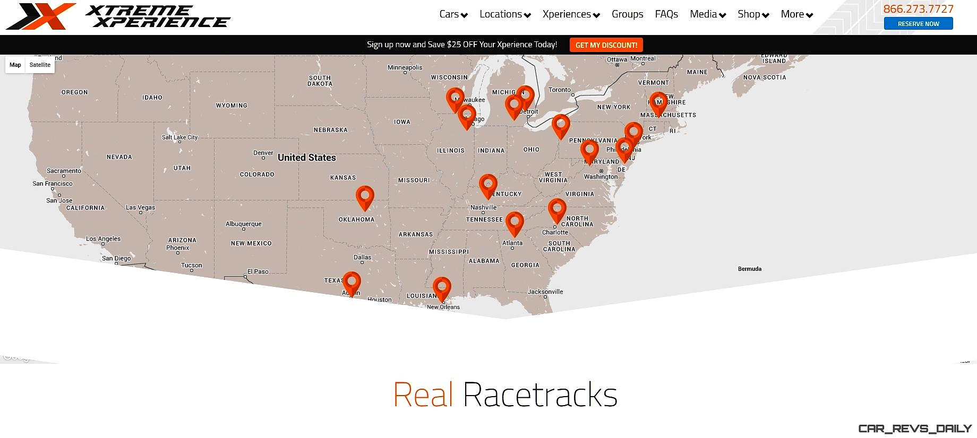Click the pin over New Hampshire
This screenshot has height=438, width=977.
[658, 104]
